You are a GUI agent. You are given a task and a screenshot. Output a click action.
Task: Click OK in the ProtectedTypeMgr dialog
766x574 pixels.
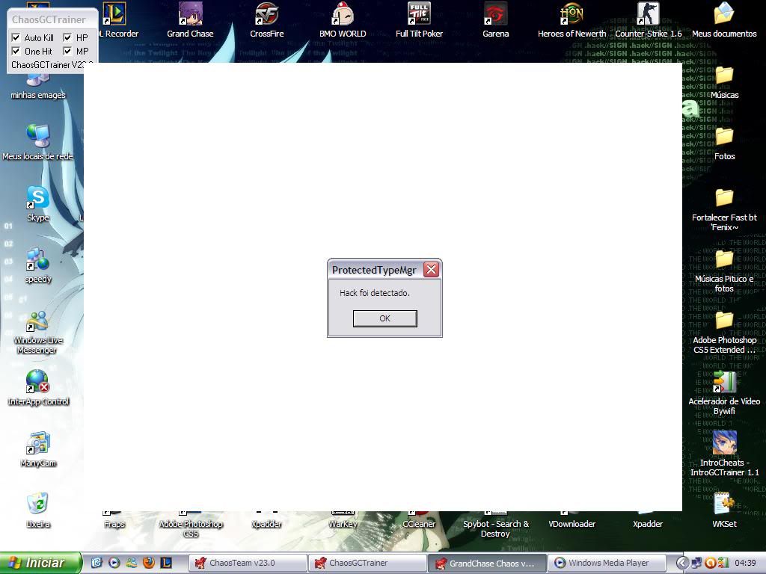(384, 318)
